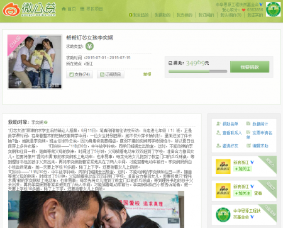Click the yen donation type icon
The height and width of the screenshot is (228, 283).
(x=89, y=46)
